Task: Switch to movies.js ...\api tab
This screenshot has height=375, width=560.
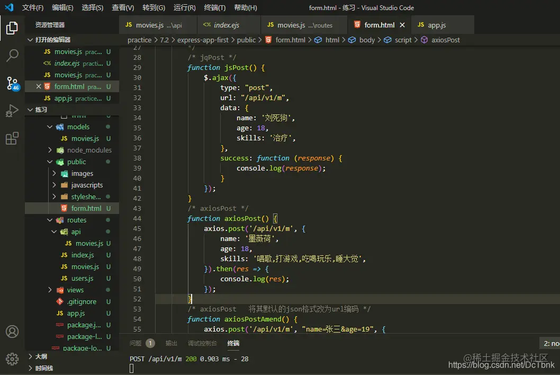Action: (x=158, y=25)
